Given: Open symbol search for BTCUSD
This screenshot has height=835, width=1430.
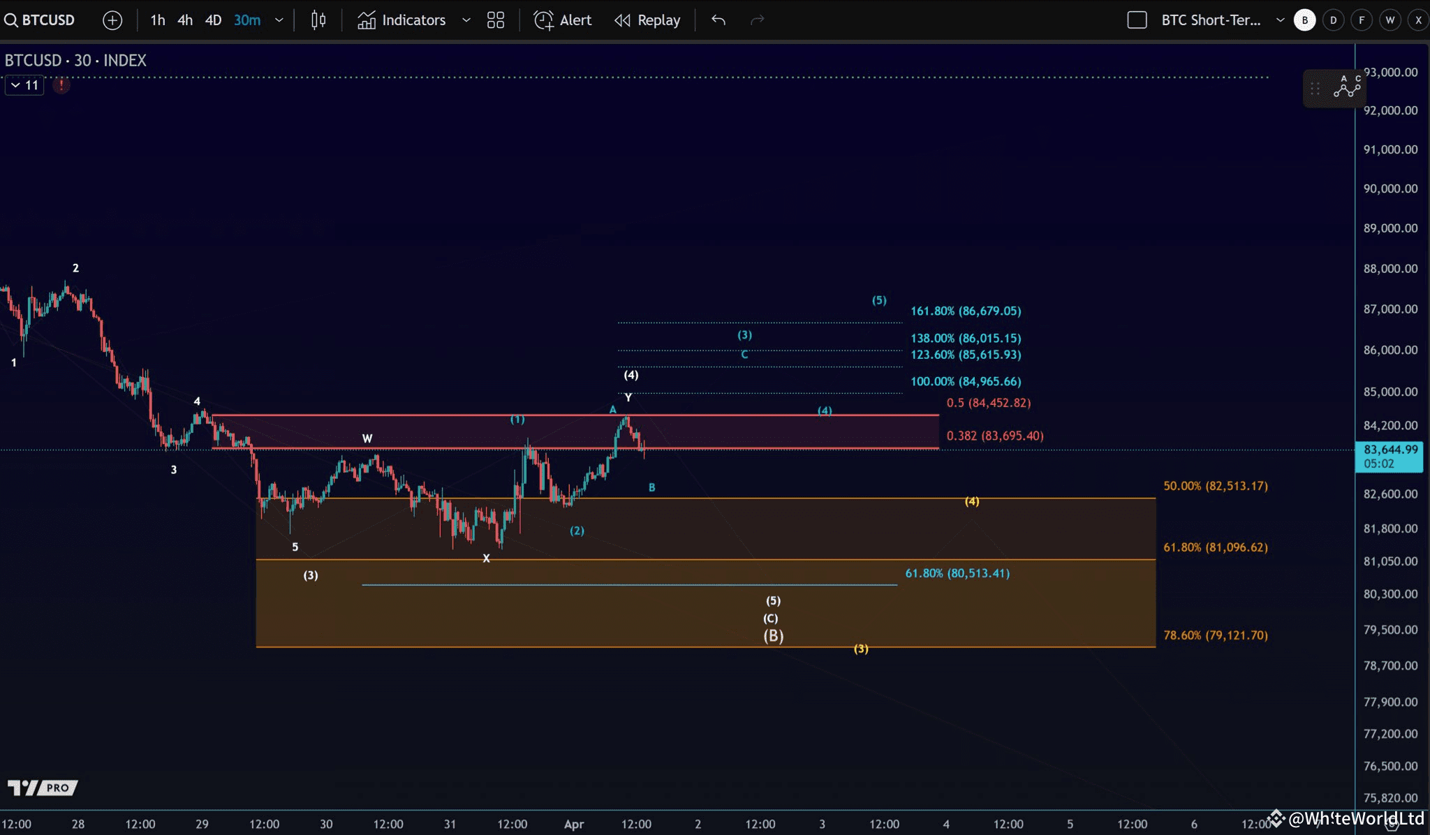Looking at the screenshot, I should coord(40,20).
